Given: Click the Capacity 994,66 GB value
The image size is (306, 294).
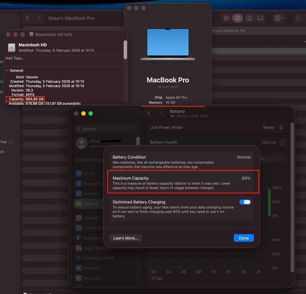Looking at the screenshot, I should pyautogui.click(x=35, y=99).
